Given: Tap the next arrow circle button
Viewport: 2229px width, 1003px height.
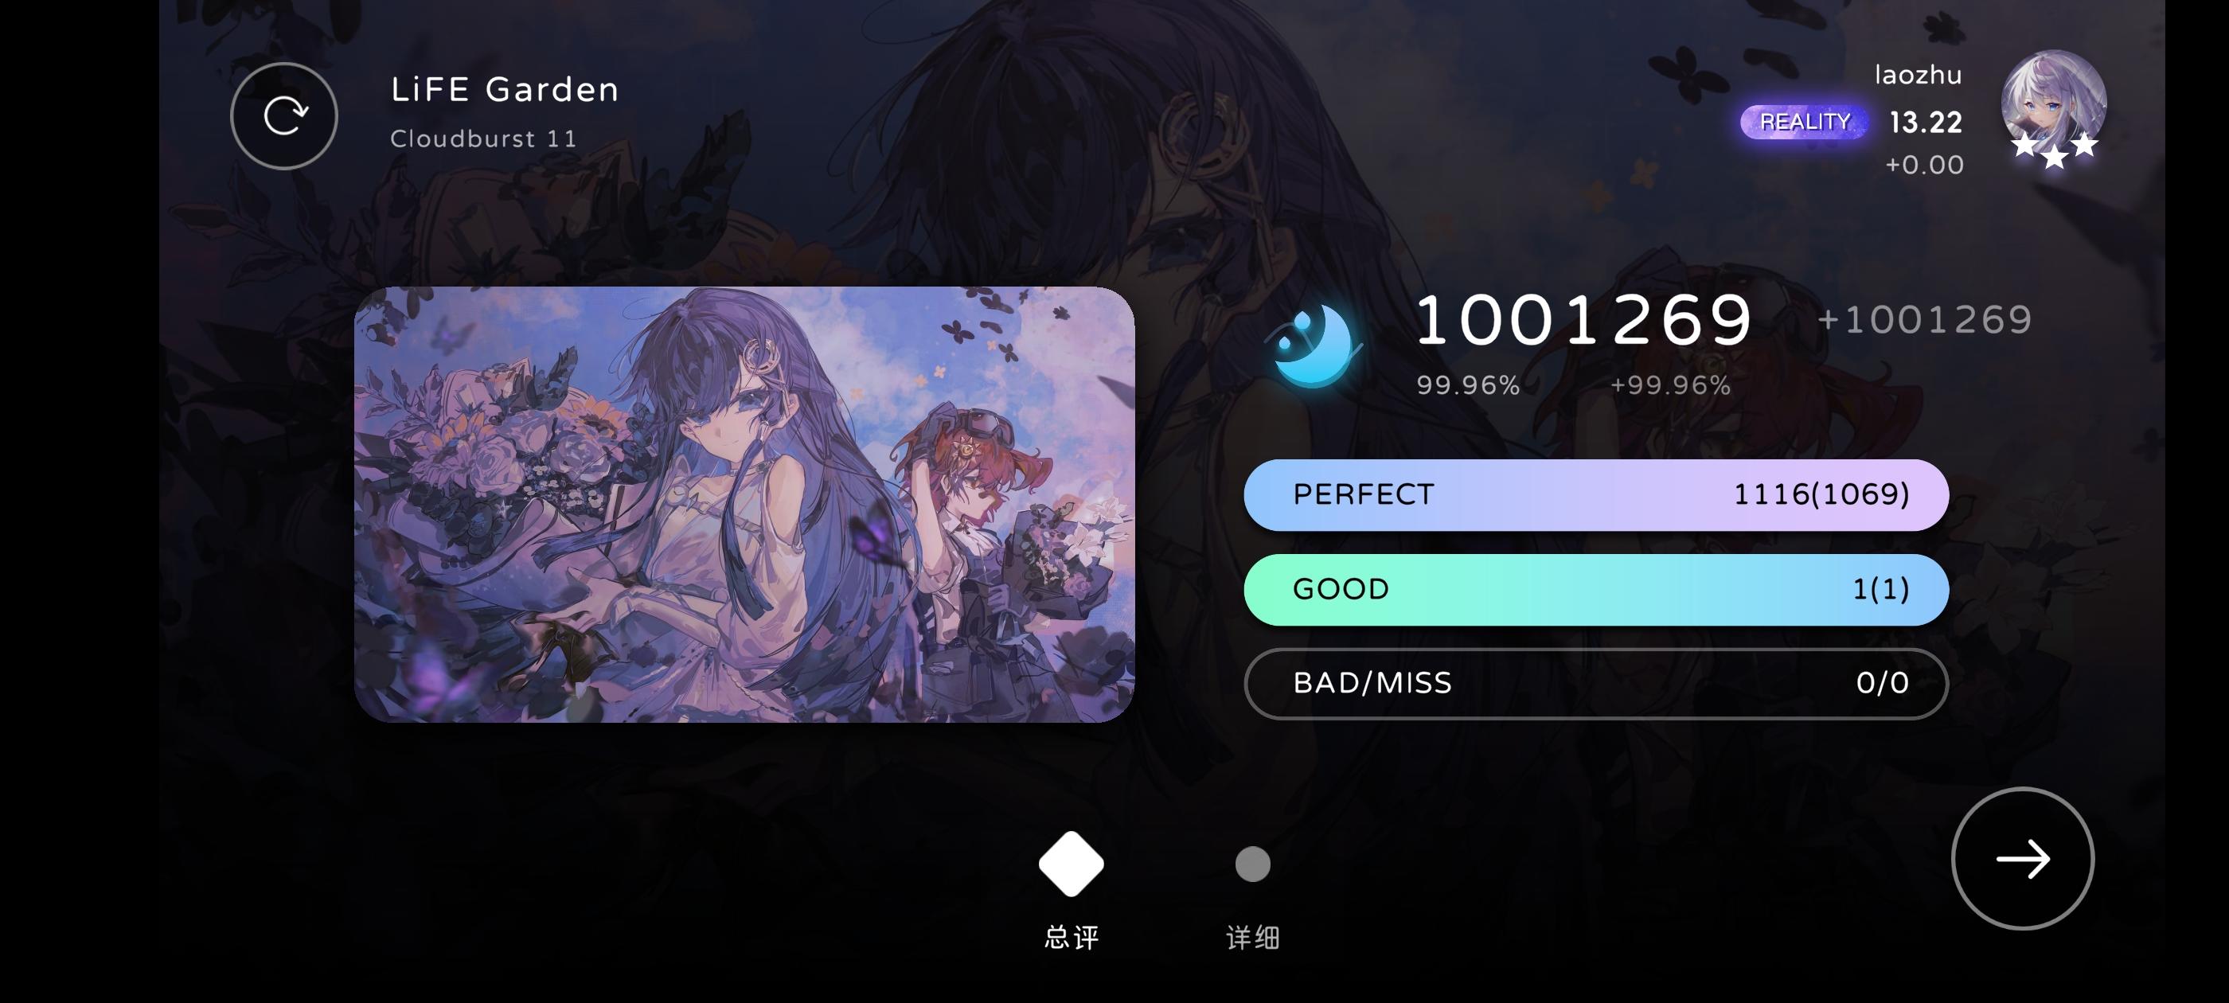Looking at the screenshot, I should (2022, 858).
